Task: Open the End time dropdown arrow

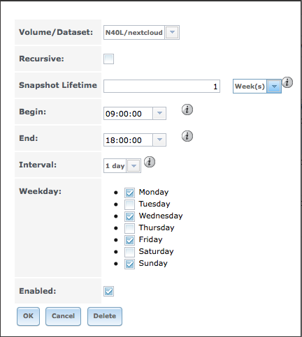Action: (x=159, y=140)
